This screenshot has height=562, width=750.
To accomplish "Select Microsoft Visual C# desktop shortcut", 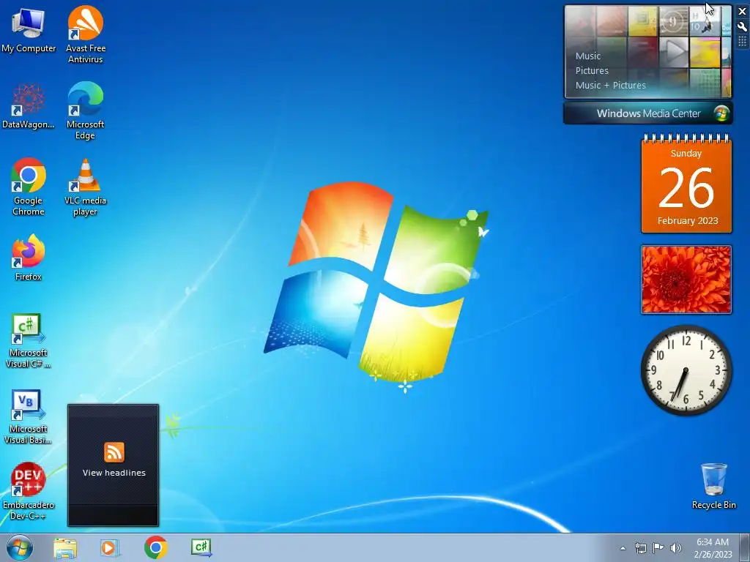I will (x=29, y=341).
